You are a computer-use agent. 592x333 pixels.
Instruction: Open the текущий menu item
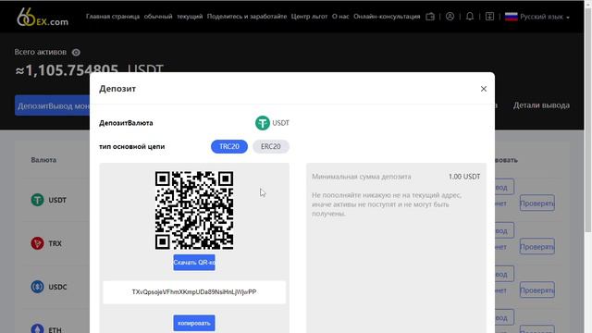click(190, 17)
